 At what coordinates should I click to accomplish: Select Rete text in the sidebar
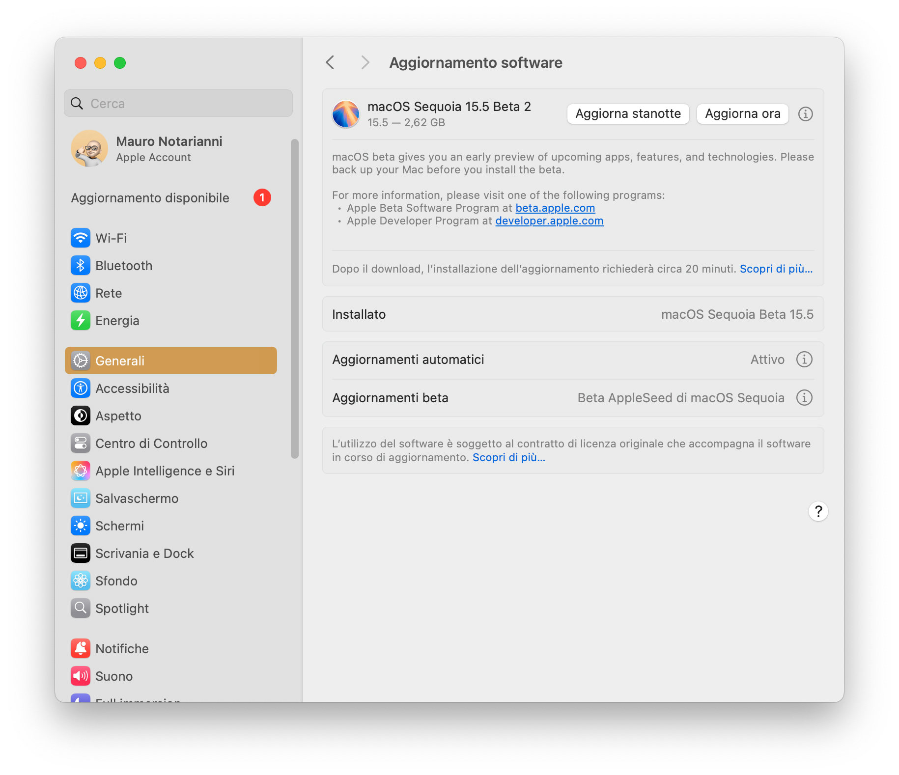[109, 293]
